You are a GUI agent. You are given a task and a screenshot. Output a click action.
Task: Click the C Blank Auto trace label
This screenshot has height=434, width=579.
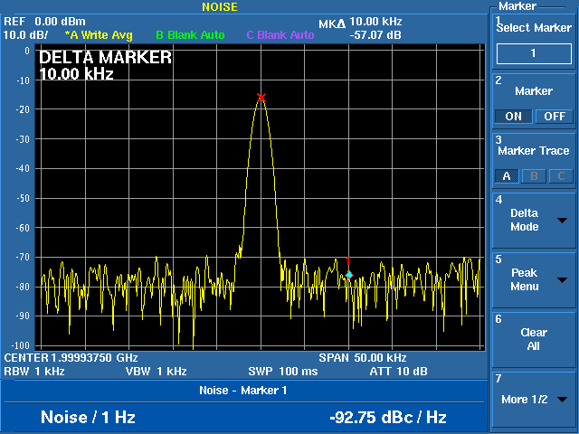click(x=280, y=35)
